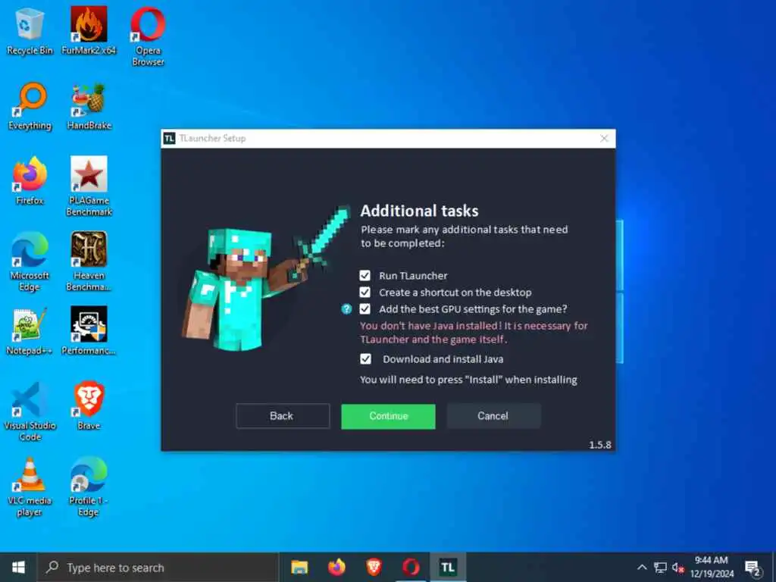Image resolution: width=776 pixels, height=582 pixels.
Task: Launch FurMark2 x64 from the desktop
Action: (89, 31)
